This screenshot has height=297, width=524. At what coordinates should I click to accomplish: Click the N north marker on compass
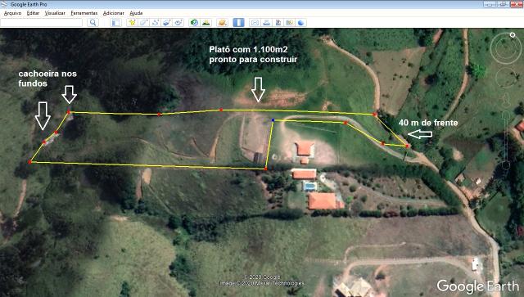tap(513, 35)
